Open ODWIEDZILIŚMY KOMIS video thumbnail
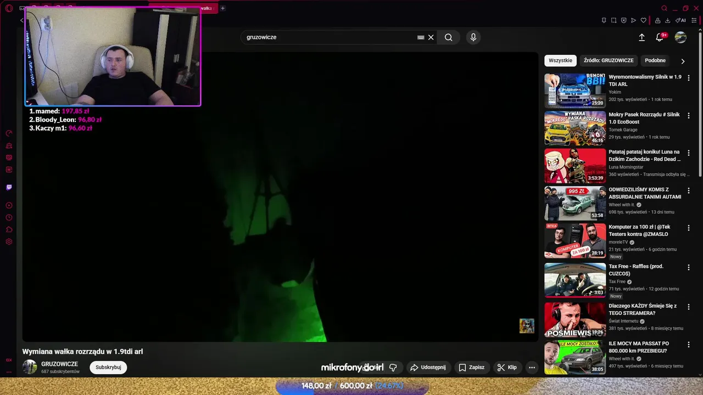This screenshot has height=395, width=703. pyautogui.click(x=575, y=203)
